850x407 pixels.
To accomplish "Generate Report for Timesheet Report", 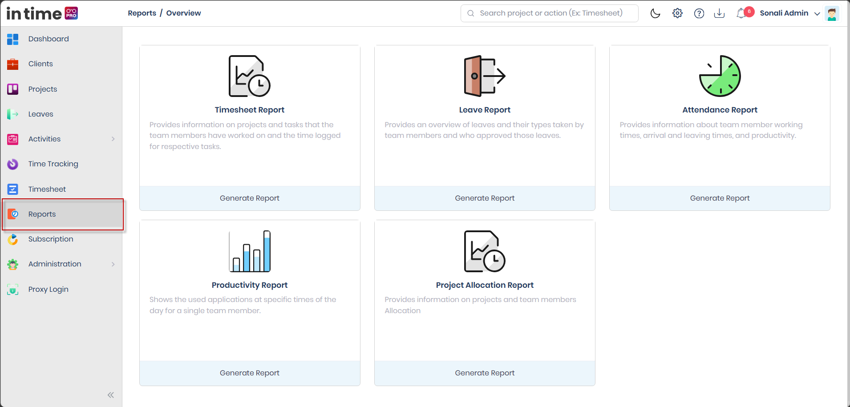I will 250,198.
